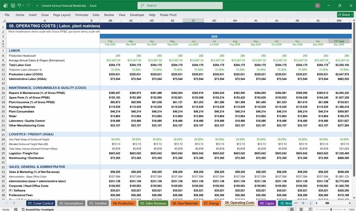Screen dimensions: 356x211
Task: Click the Redo arrow icon
Action: [28, 5]
